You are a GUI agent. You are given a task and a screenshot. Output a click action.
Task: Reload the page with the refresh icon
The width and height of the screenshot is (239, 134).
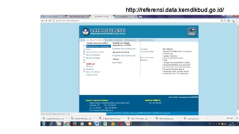tap(49, 21)
